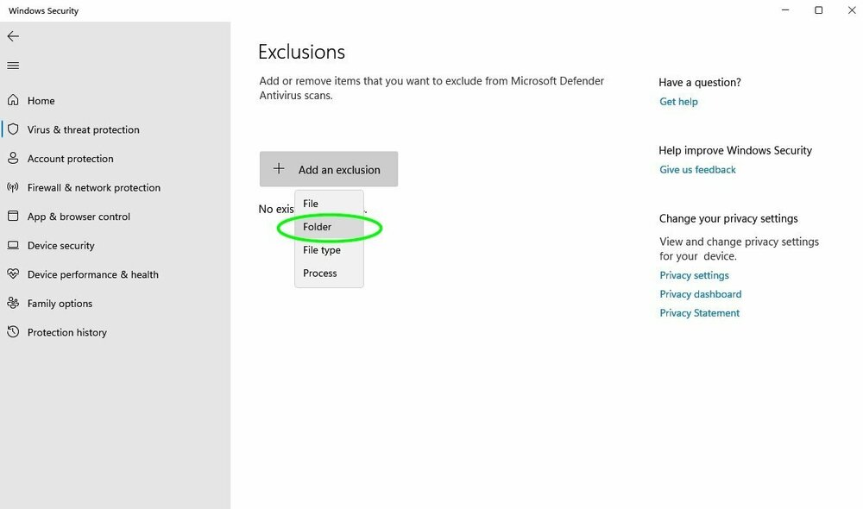Image resolution: width=863 pixels, height=509 pixels.
Task: Select File type exclusion option
Action: [x=322, y=250]
